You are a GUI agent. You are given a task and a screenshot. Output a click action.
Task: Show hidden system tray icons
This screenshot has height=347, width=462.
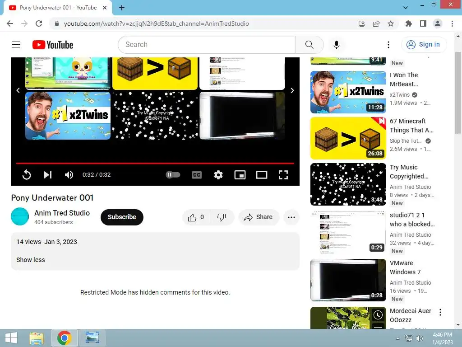pyautogui.click(x=398, y=338)
